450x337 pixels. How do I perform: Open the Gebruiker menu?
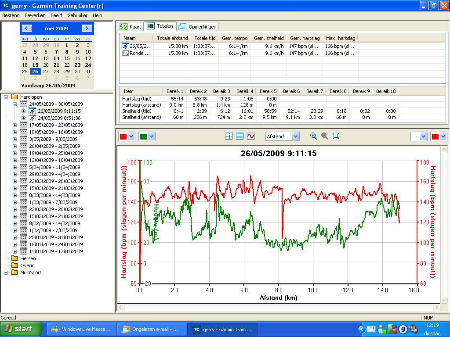point(77,15)
